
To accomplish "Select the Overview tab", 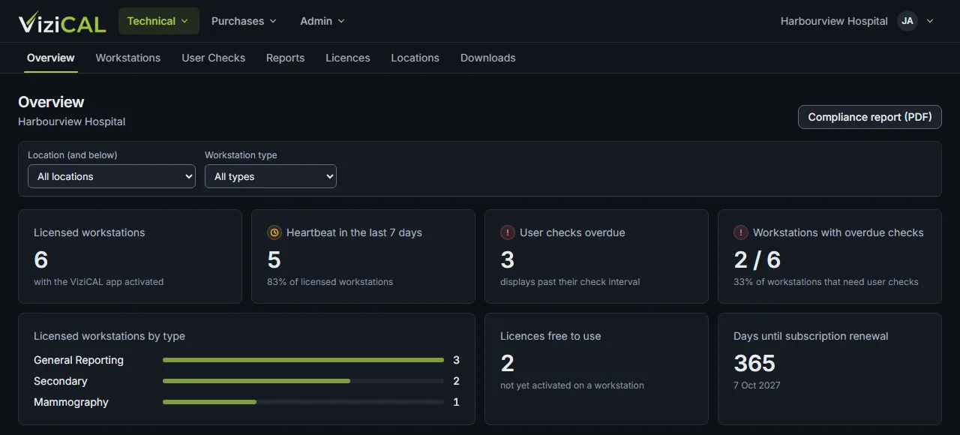I will pyautogui.click(x=51, y=58).
